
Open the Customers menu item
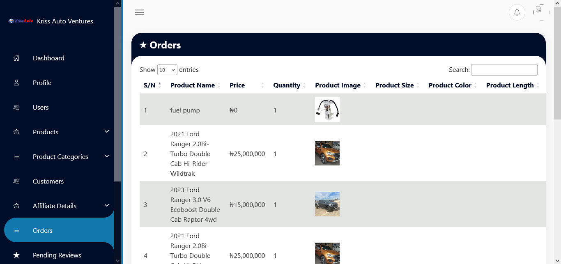pyautogui.click(x=48, y=181)
